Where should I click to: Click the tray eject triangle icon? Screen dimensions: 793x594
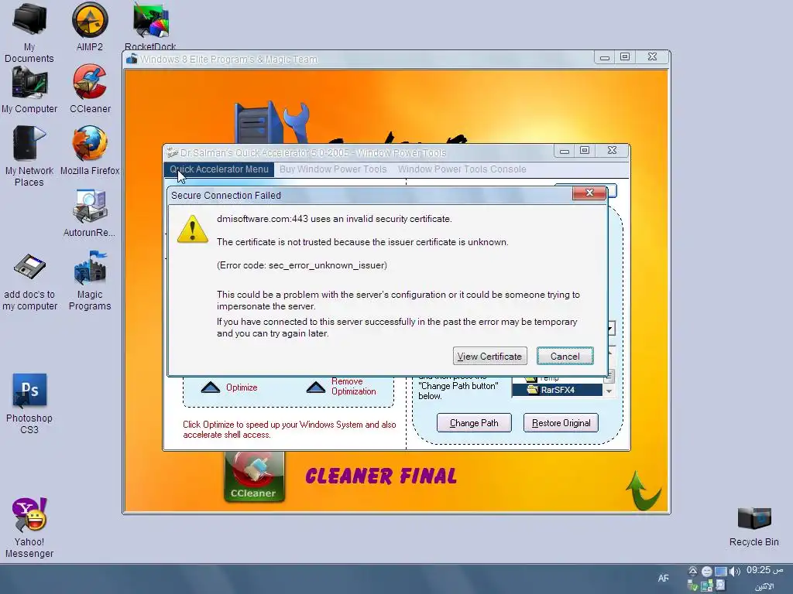click(x=693, y=572)
